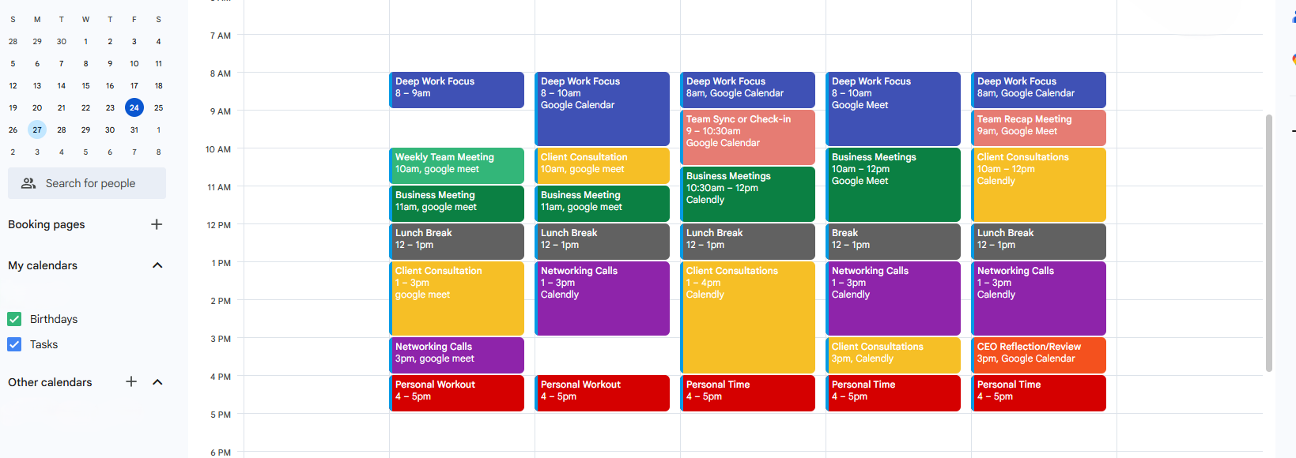The width and height of the screenshot is (1296, 458).
Task: Collapse the Other calendars section chevron
Action: (x=157, y=382)
